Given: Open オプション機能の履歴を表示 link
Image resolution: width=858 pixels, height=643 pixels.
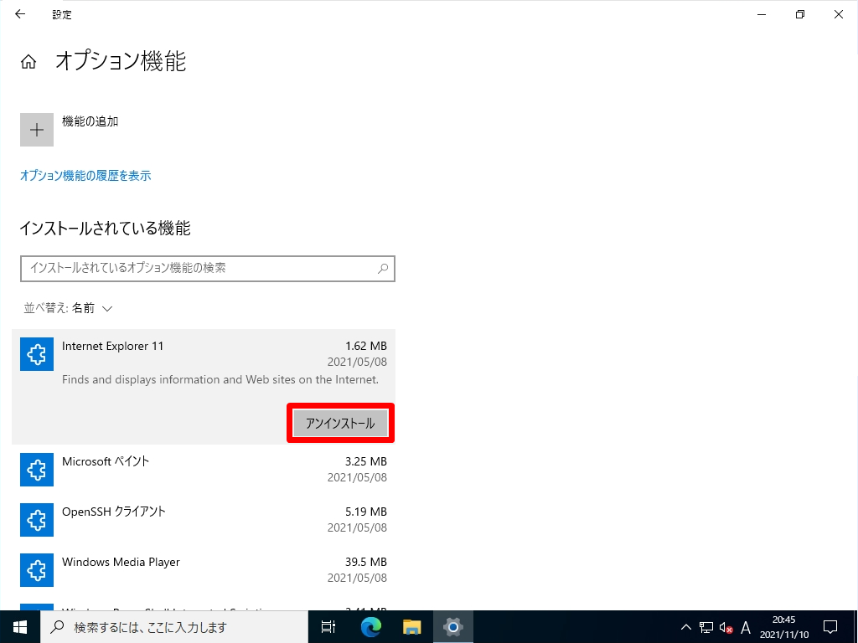Looking at the screenshot, I should pyautogui.click(x=85, y=176).
